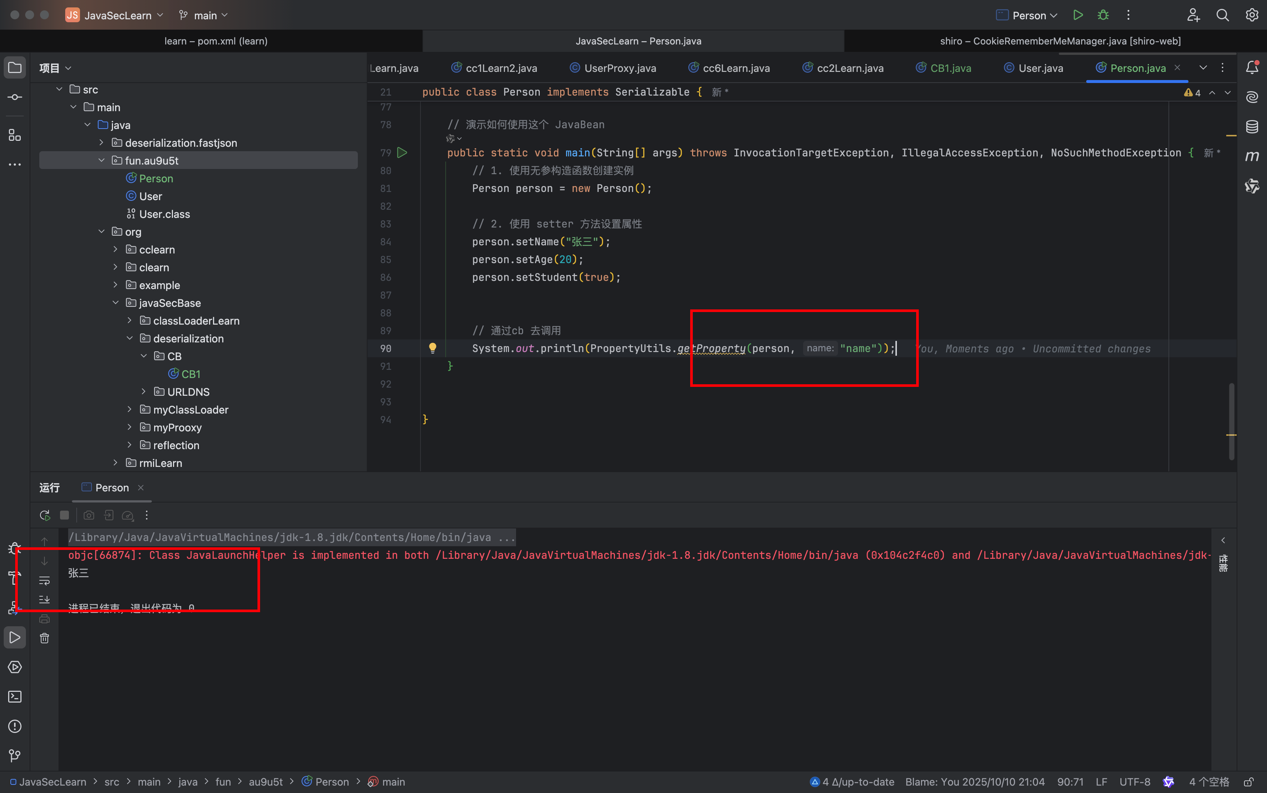The width and height of the screenshot is (1267, 793).
Task: Click the 90:71 line-column position indicator
Action: click(x=1070, y=782)
